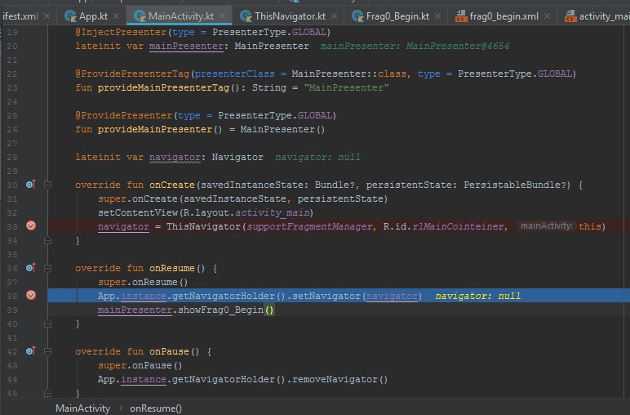This screenshot has width=630, height=415.
Task: Click MainActivity in the breadcrumb bar
Action: 82,408
